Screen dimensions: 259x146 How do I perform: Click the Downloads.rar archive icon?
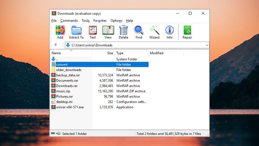[x=53, y=86]
